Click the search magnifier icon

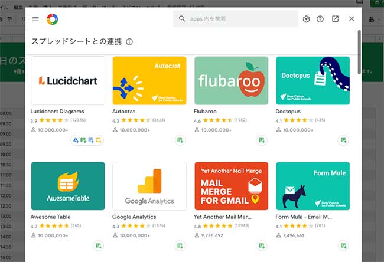click(182, 19)
